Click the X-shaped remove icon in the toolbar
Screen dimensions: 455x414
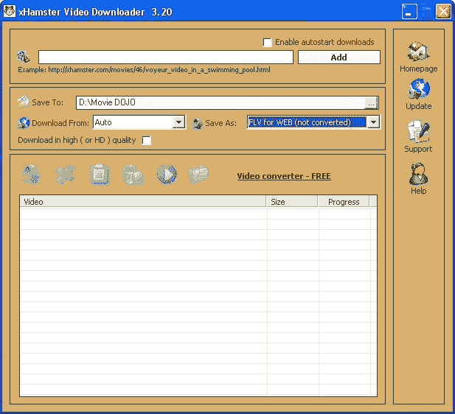[x=66, y=175]
